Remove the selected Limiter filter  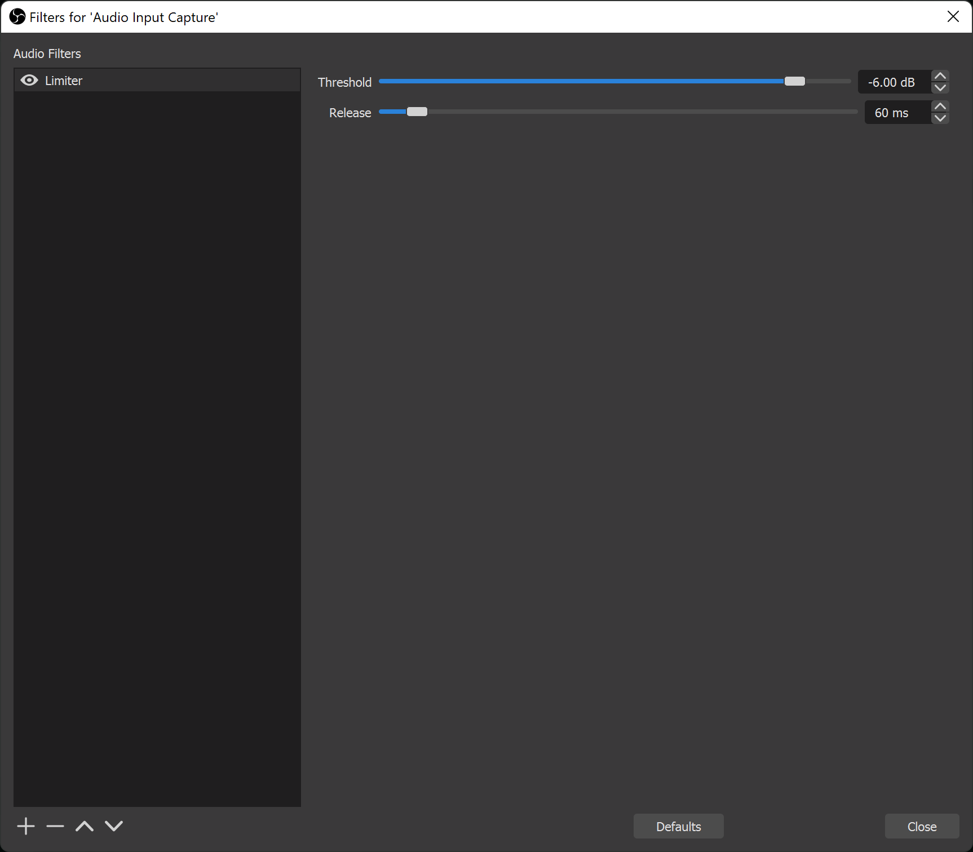point(55,826)
